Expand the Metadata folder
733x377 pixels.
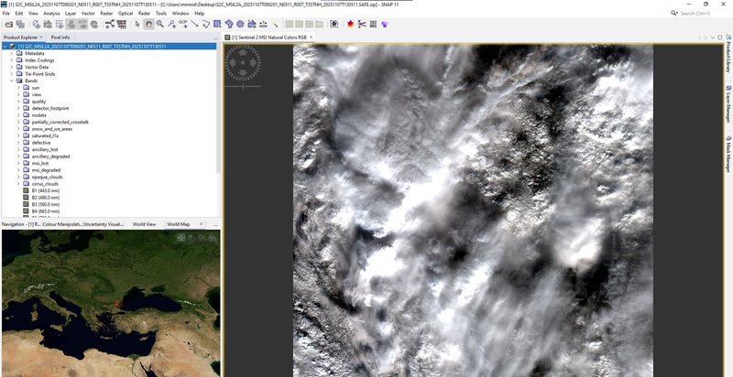pos(12,53)
